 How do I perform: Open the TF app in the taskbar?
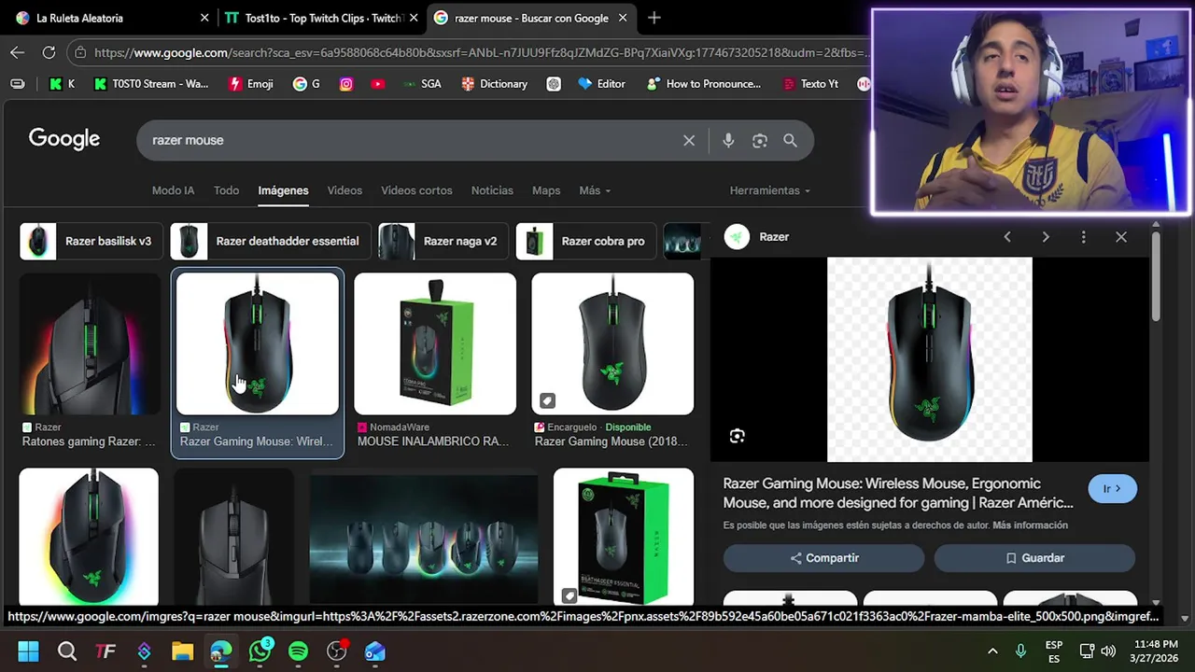[105, 651]
